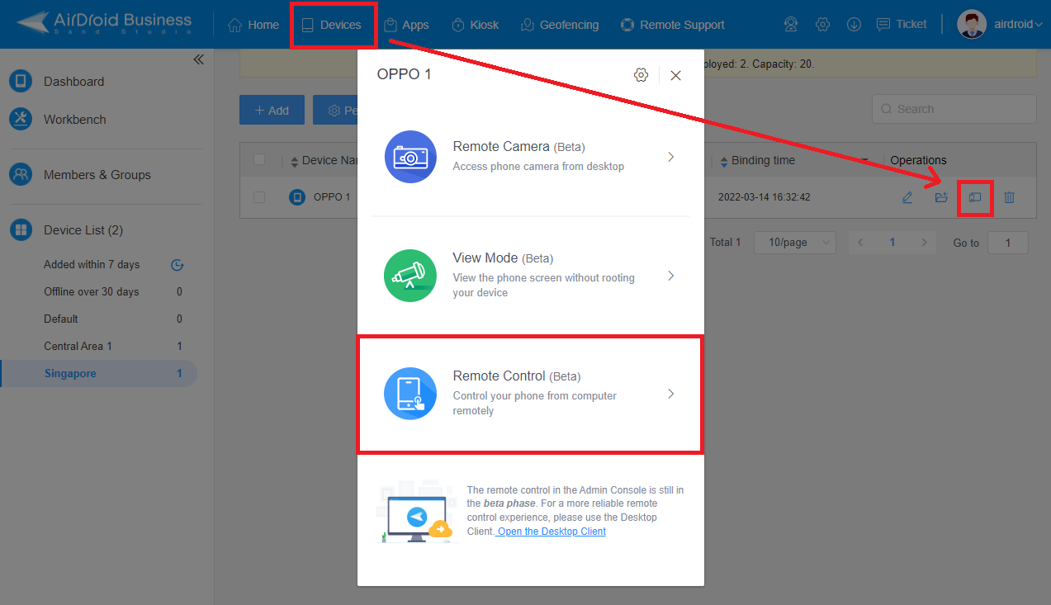
Task: Switch to the Apps tab
Action: point(406,25)
